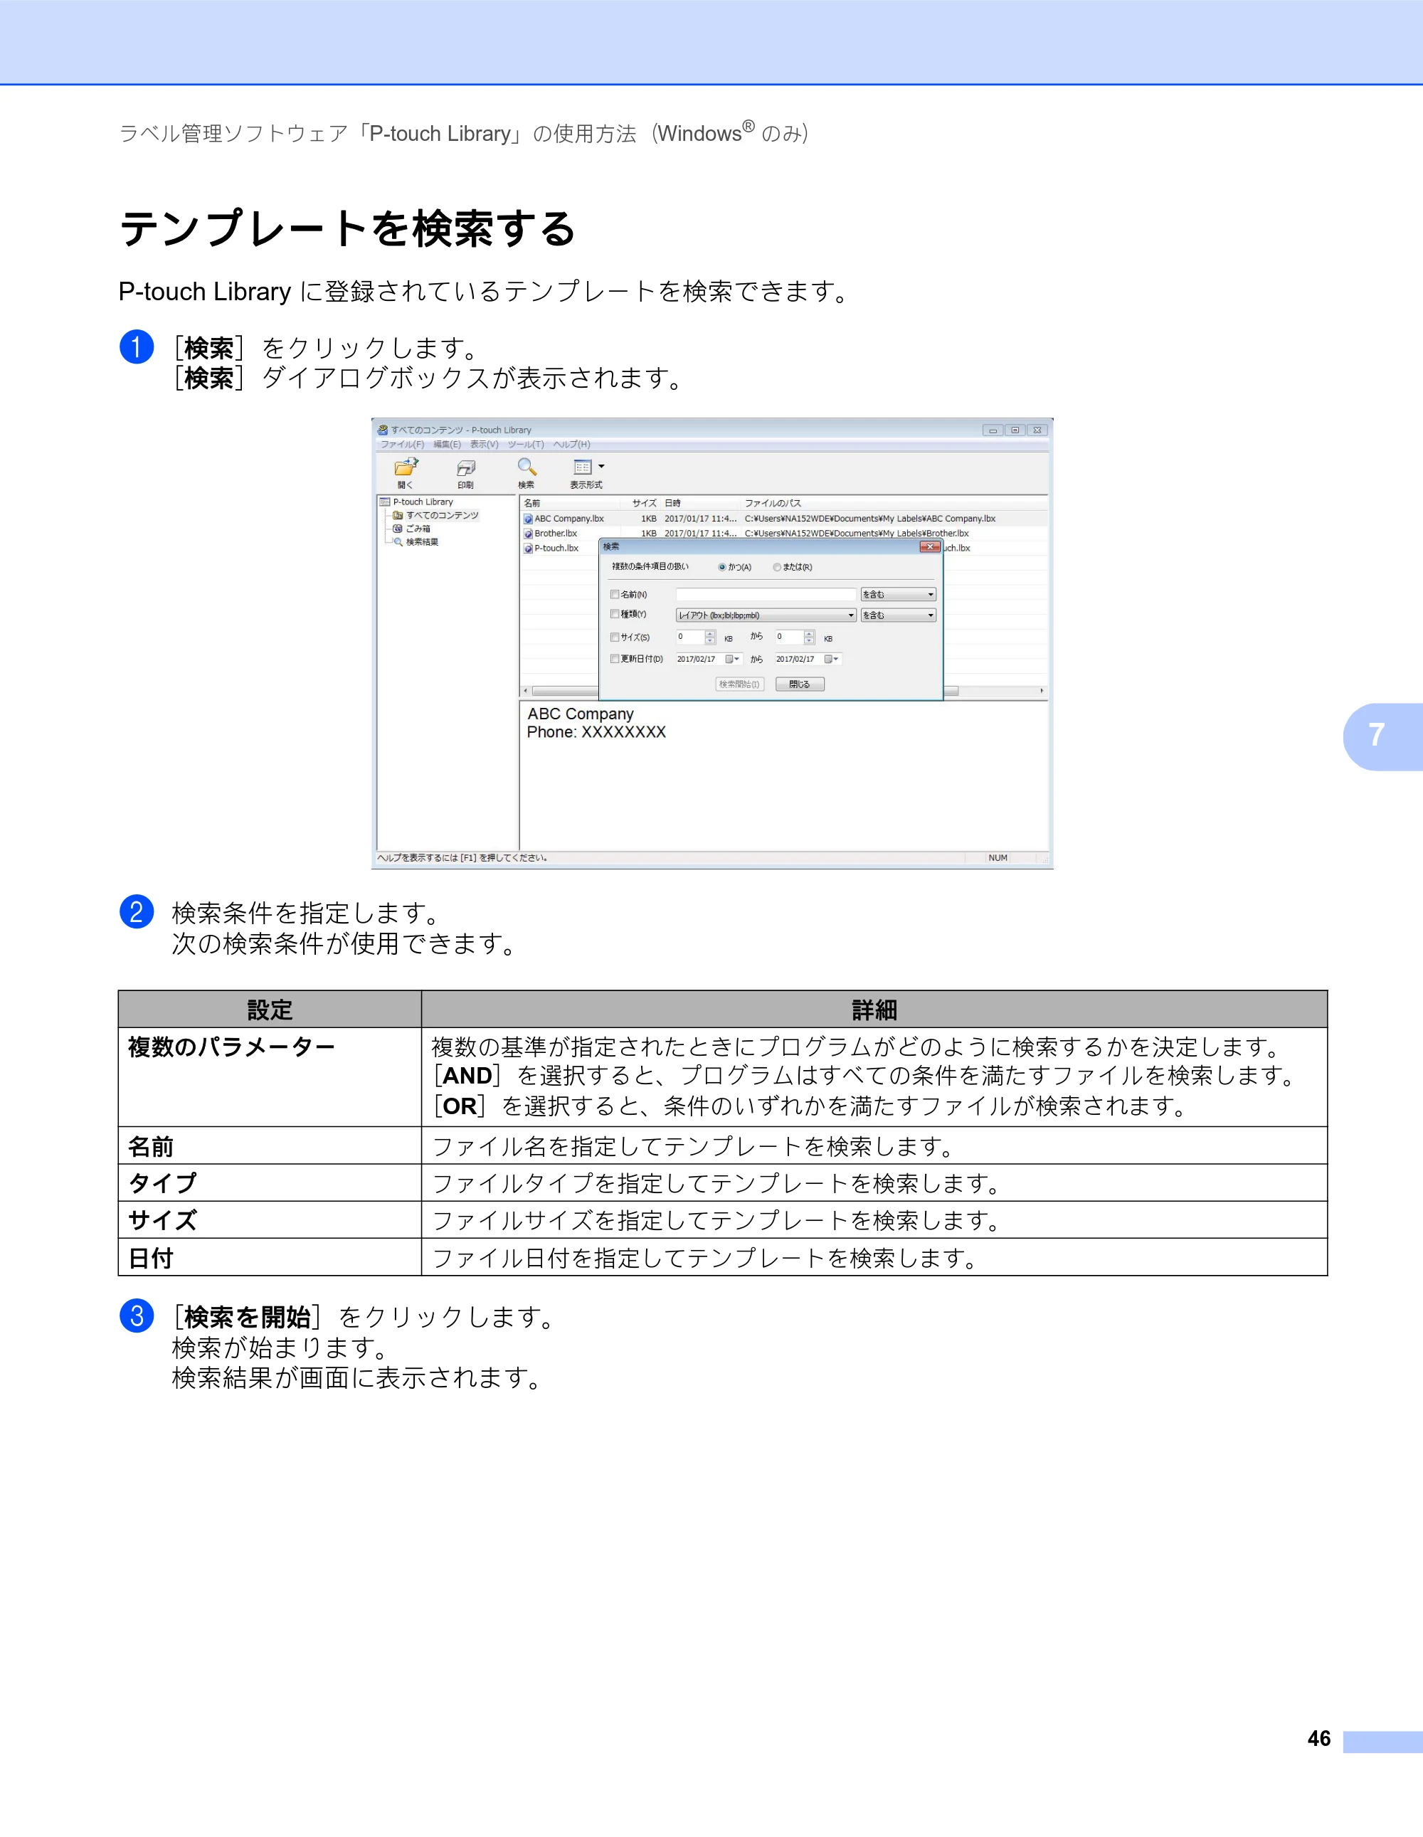Viewport: 1423px width, 1837px height.
Task: Click second size spinner arrows
Action: [809, 637]
